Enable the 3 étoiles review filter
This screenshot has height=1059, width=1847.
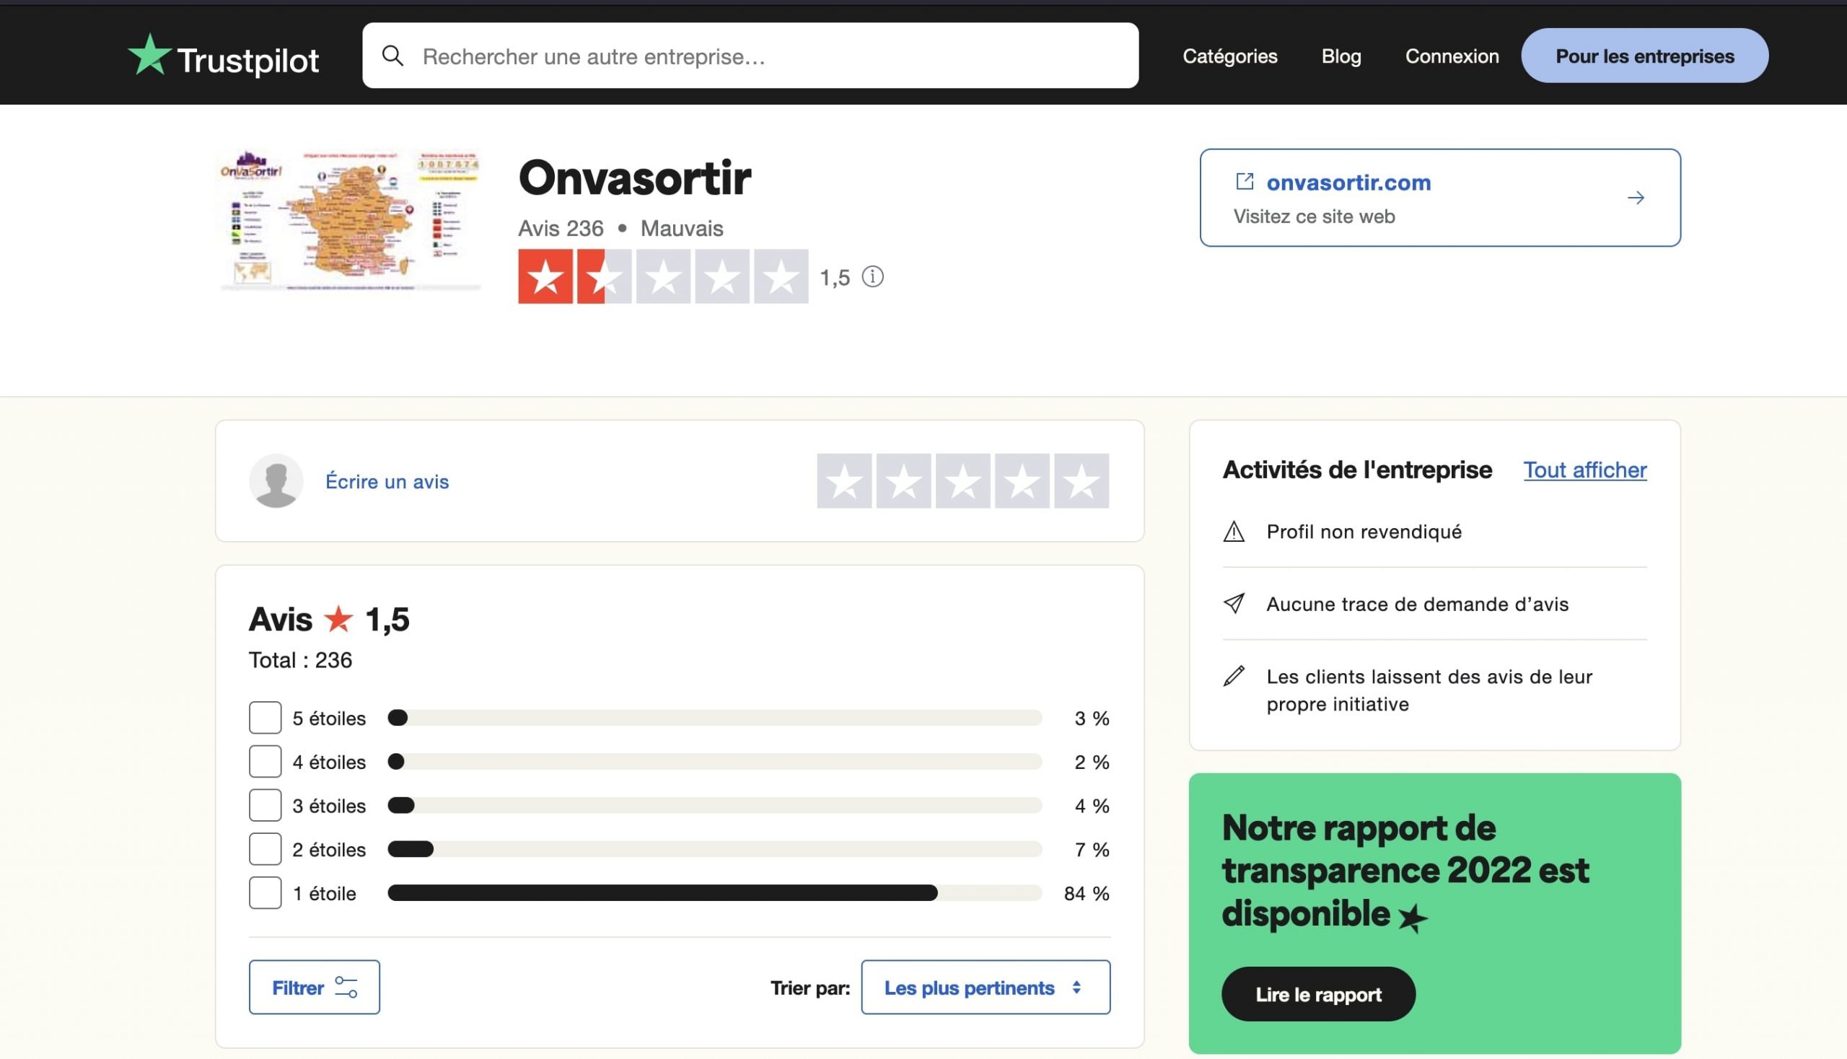pyautogui.click(x=265, y=805)
